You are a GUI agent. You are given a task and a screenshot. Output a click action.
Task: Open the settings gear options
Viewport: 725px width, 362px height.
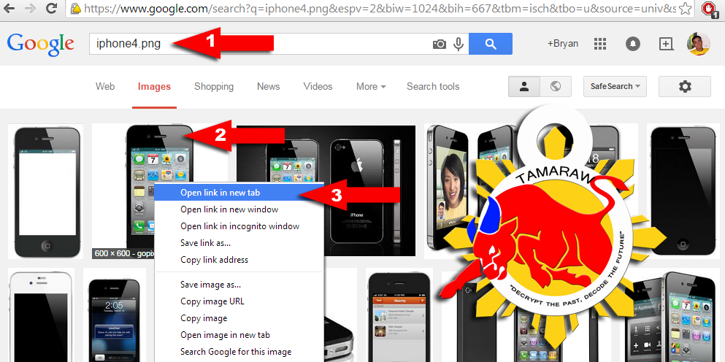(x=684, y=86)
